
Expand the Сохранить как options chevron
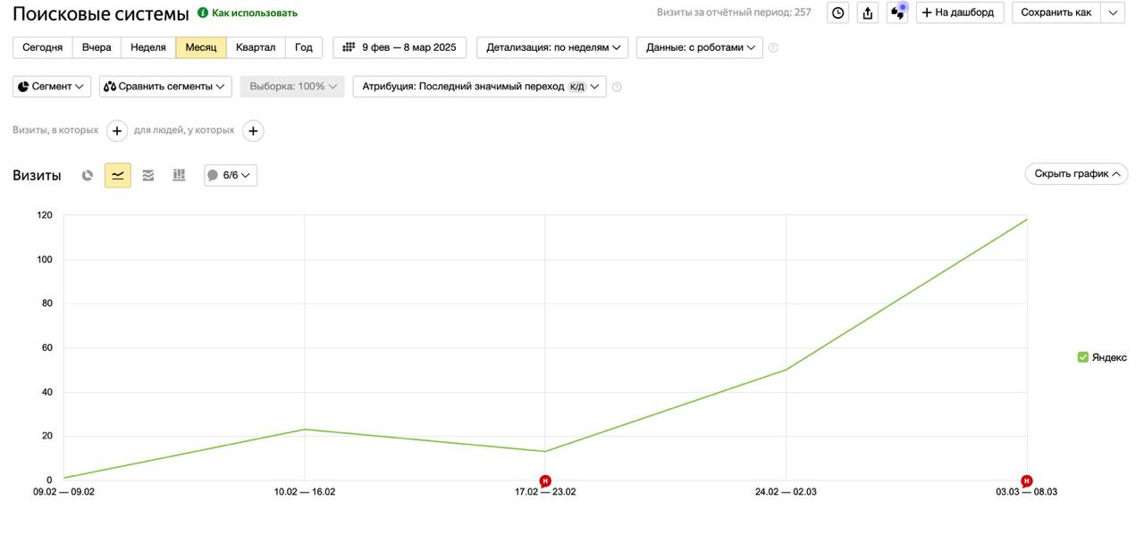(1113, 13)
